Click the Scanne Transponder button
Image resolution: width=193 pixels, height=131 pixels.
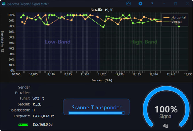coord(96,107)
